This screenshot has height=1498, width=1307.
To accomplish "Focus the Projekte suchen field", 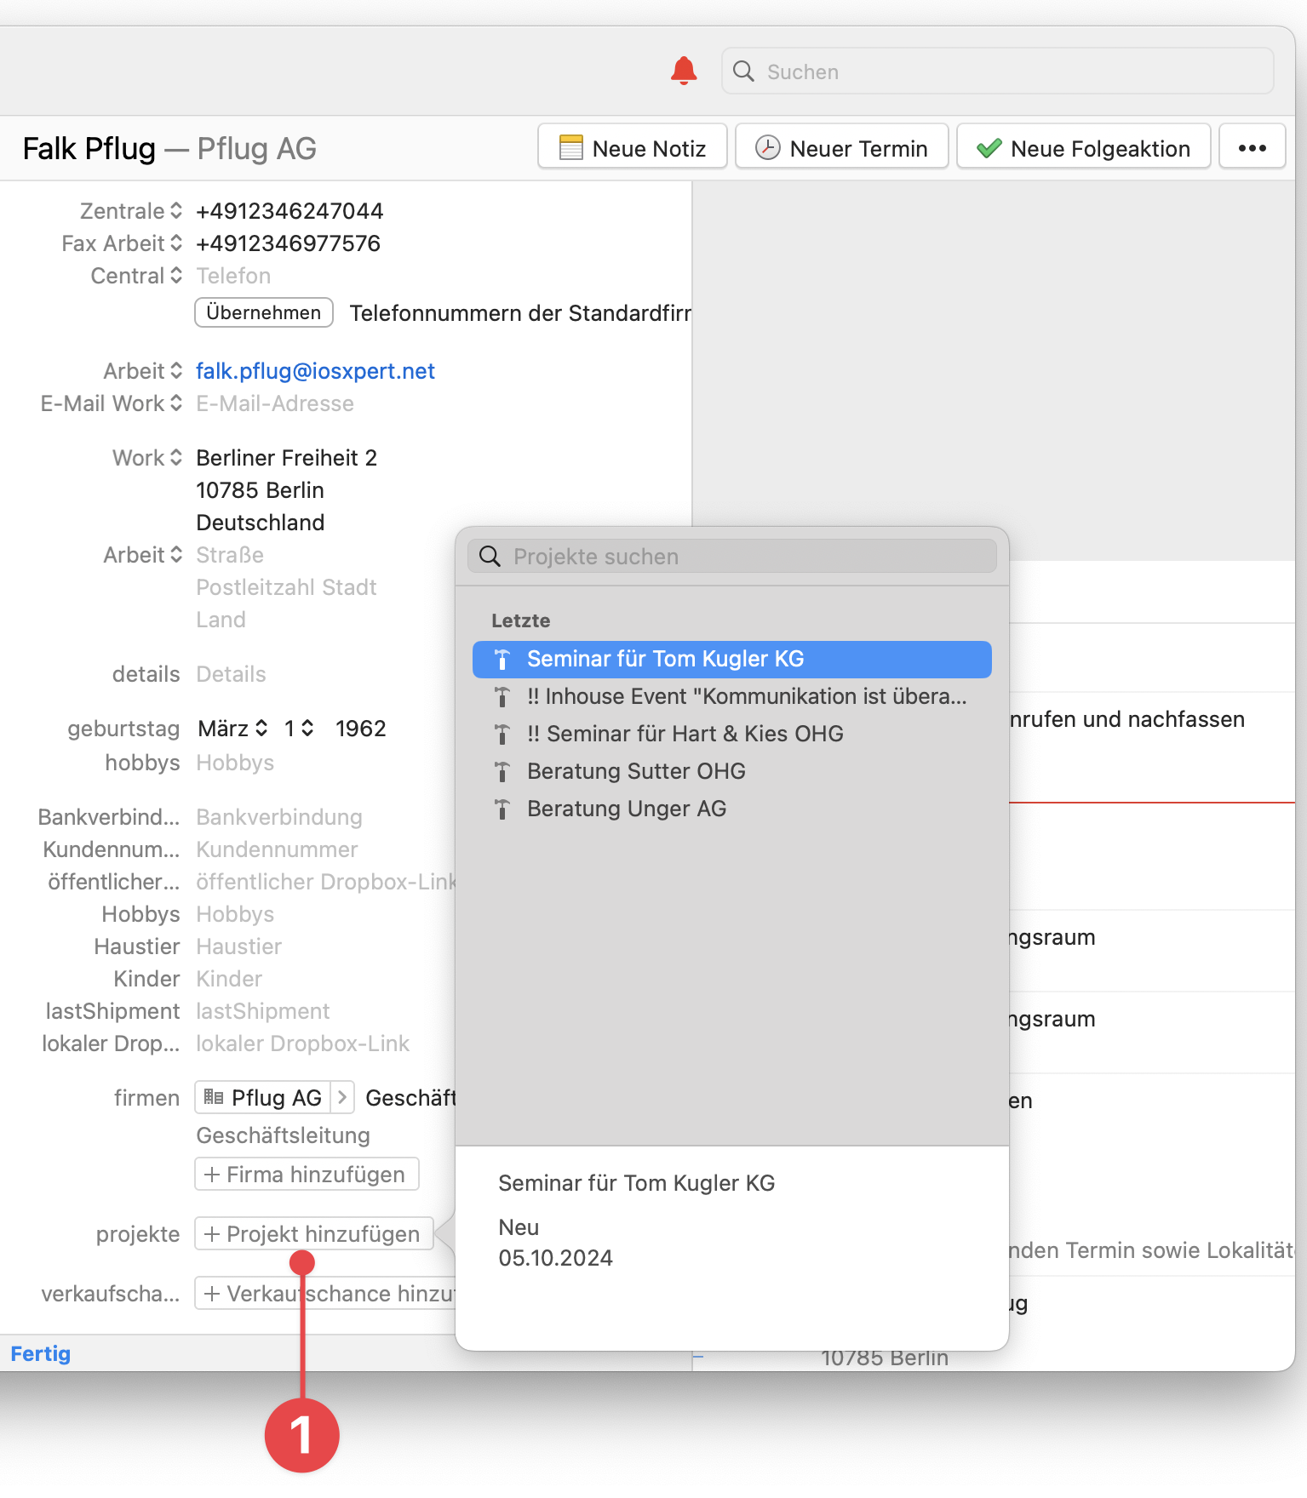I will [732, 557].
